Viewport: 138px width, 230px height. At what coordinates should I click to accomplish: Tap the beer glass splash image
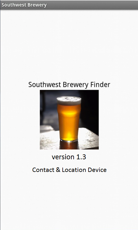coord(69,120)
